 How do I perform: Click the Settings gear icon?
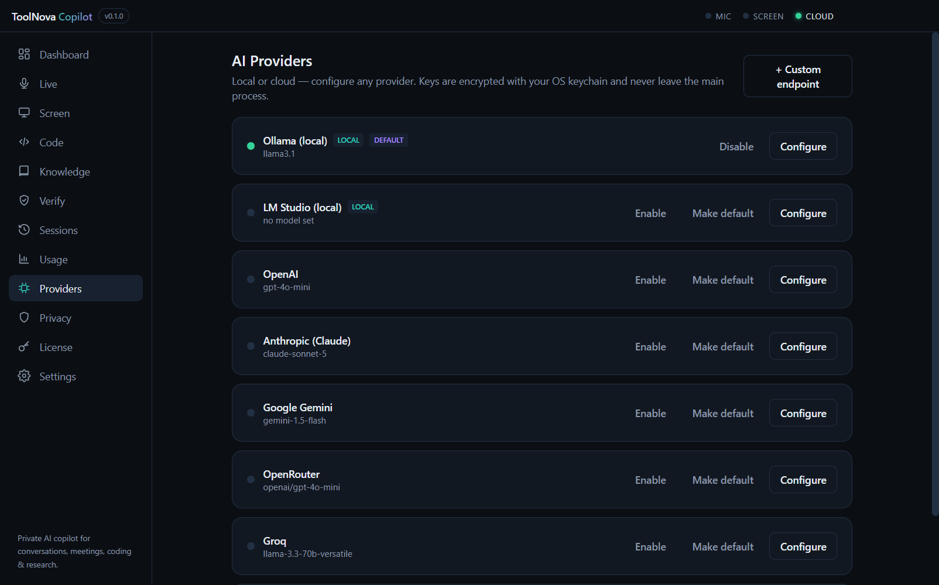[24, 376]
